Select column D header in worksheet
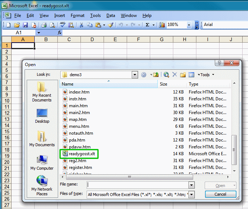 tap(92, 39)
